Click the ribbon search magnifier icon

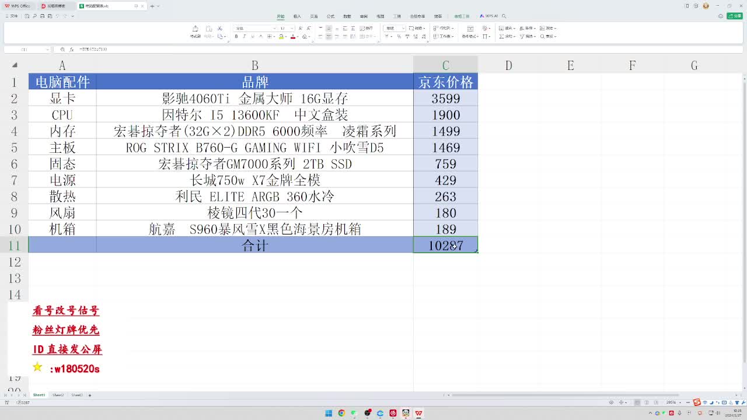click(x=503, y=16)
